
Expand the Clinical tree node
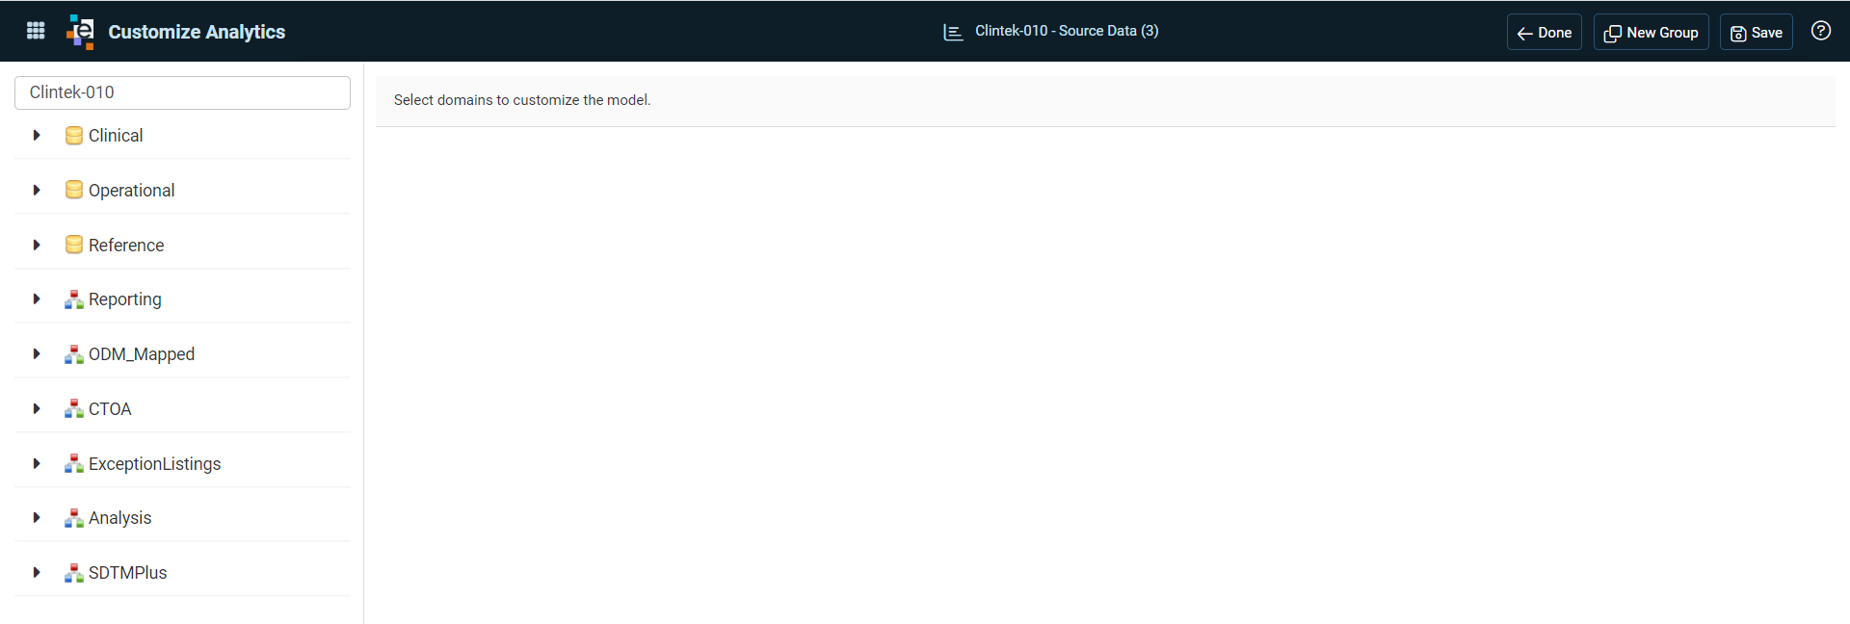pyautogui.click(x=37, y=136)
